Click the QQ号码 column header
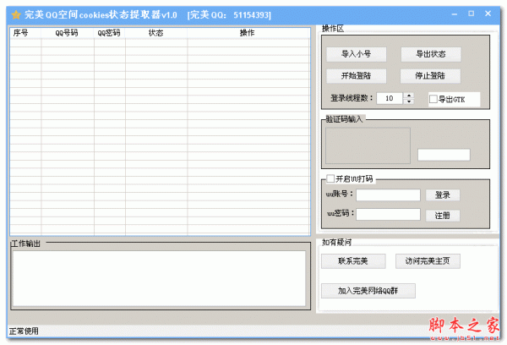 pos(68,33)
